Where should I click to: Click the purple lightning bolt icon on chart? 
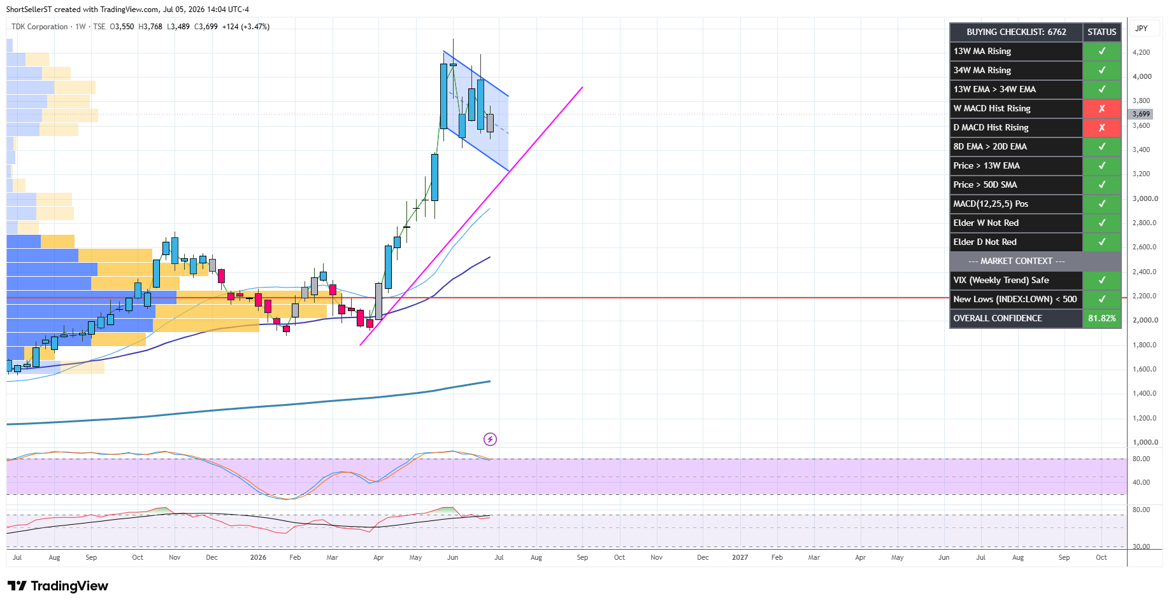[490, 439]
